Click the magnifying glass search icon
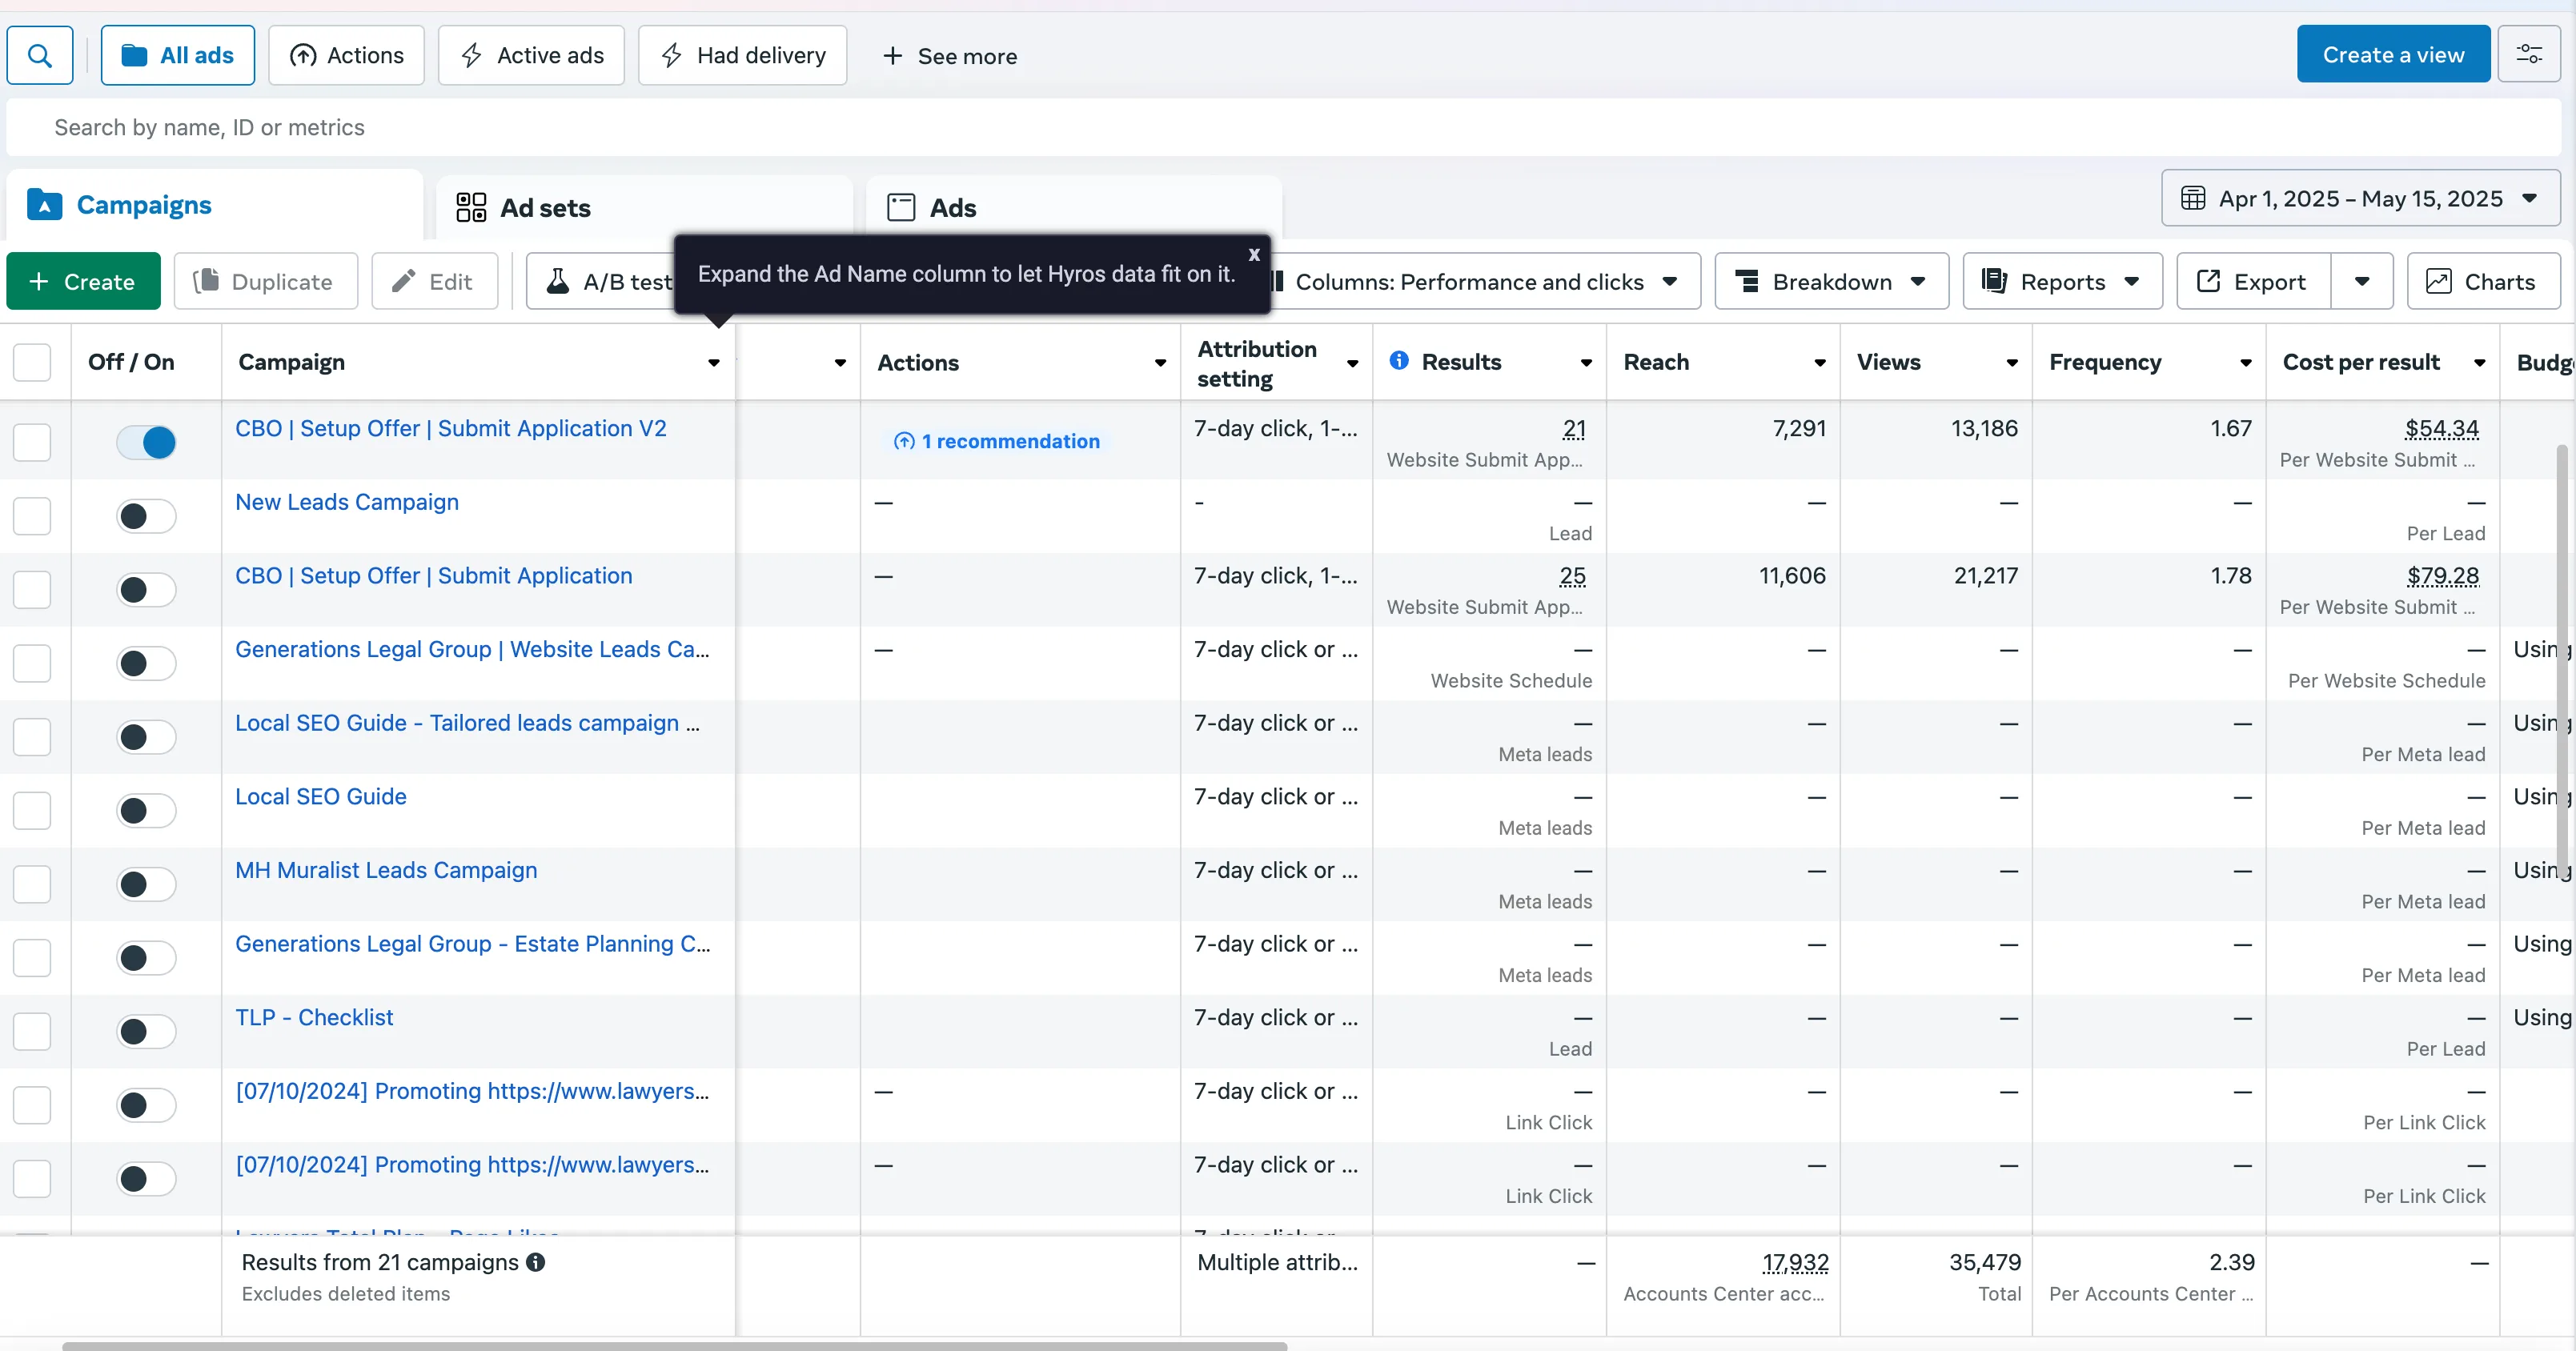Viewport: 2576px width, 1351px height. coord(40,55)
